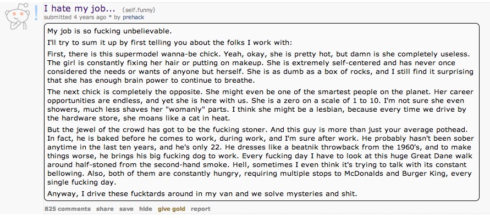
Task: Select the give gold option
Action: 171,209
